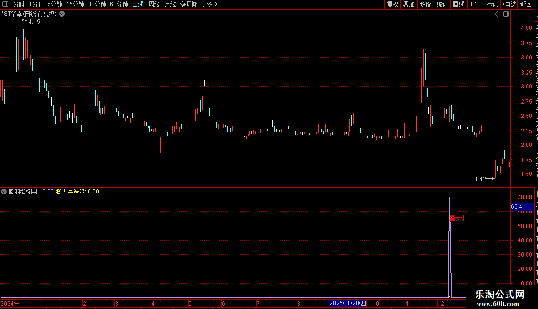Screen dimensions: 538x309
Task: Open the 复权 adjustment menu
Action: click(392, 4)
